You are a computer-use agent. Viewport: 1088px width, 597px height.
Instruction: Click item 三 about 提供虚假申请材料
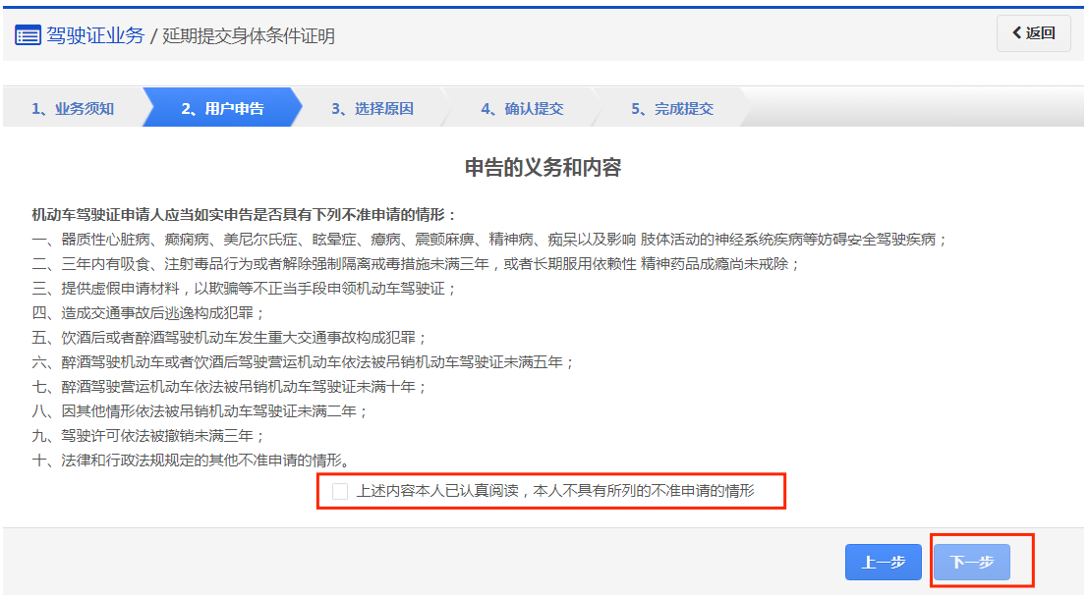click(x=244, y=289)
